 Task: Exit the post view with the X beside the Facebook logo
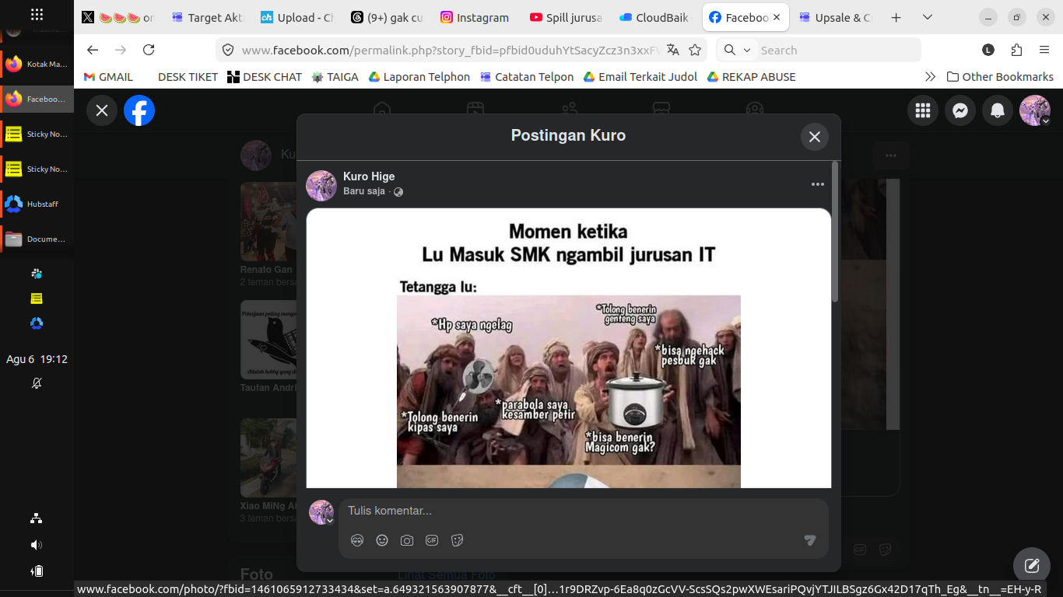[102, 110]
